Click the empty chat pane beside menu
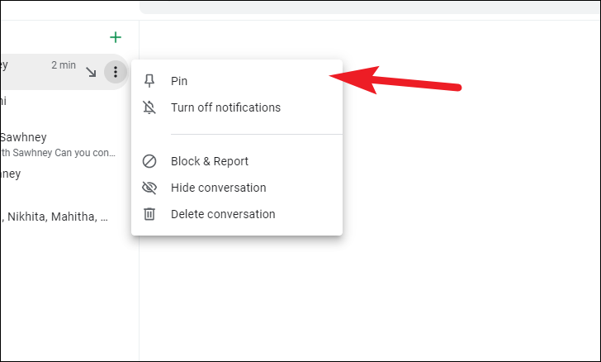The height and width of the screenshot is (362, 601). click(x=471, y=231)
